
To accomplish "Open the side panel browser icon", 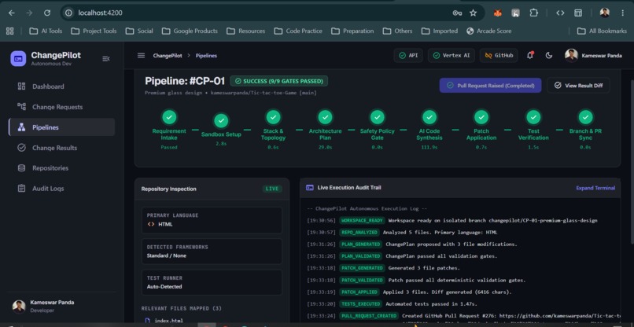I will point(578,13).
